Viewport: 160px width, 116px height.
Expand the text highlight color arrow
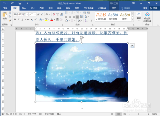49,20
